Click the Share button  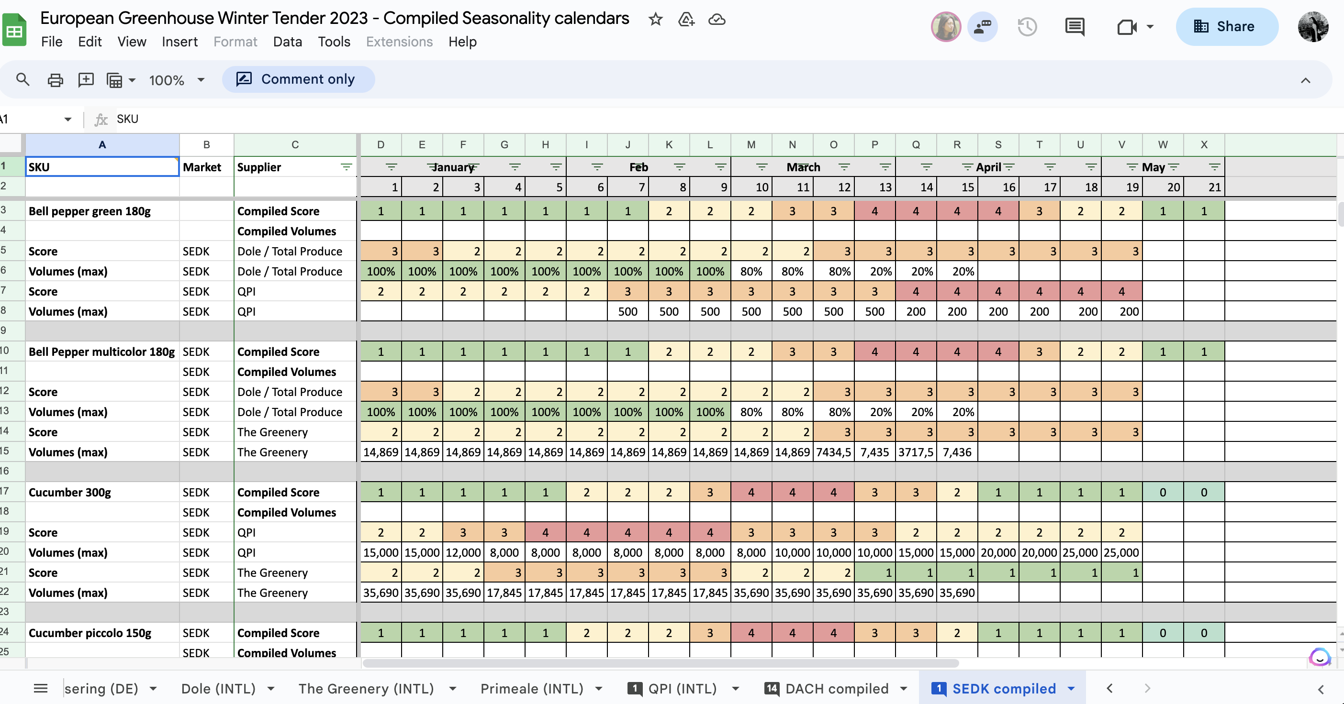(x=1226, y=27)
